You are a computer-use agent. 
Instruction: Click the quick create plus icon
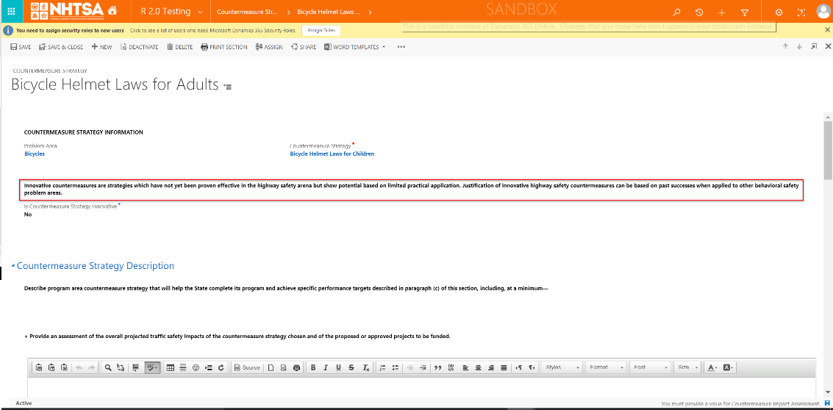tap(721, 12)
